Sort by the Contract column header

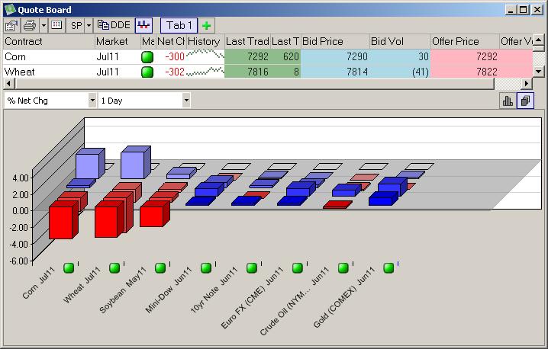[49, 41]
